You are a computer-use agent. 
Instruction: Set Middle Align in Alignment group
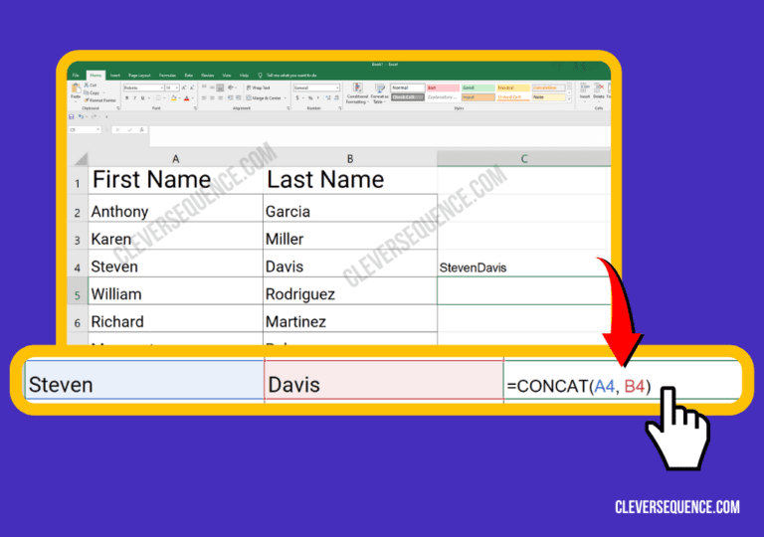(212, 87)
